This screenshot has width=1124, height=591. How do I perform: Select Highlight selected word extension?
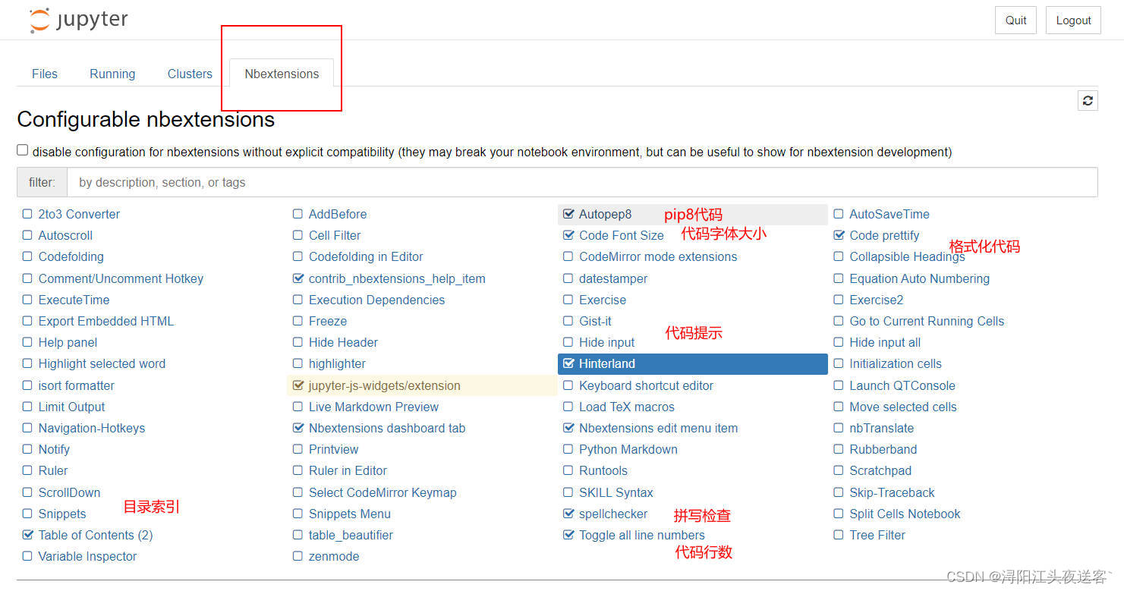point(102,363)
